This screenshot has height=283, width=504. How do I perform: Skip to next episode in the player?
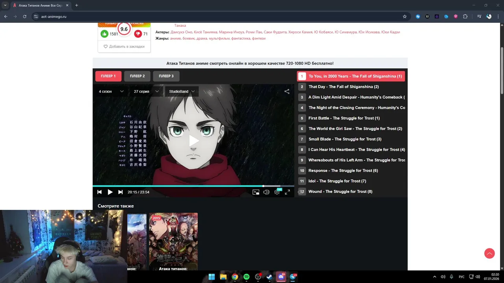pyautogui.click(x=120, y=192)
